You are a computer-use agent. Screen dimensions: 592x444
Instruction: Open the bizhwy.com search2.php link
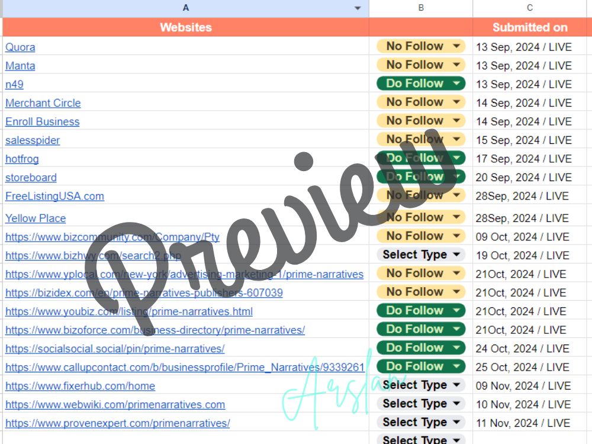[x=94, y=256]
